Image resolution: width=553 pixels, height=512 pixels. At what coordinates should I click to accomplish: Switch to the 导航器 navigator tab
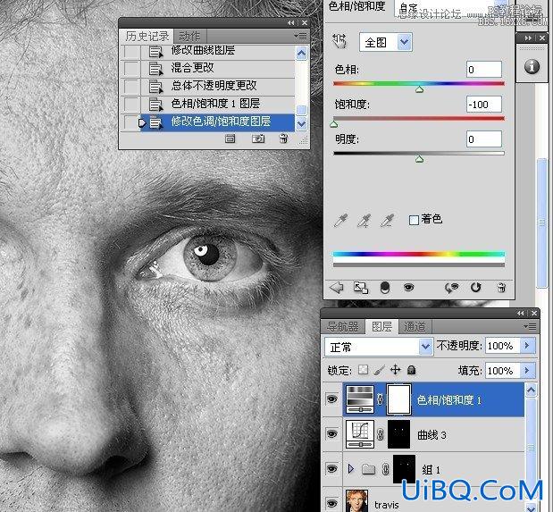(x=342, y=327)
